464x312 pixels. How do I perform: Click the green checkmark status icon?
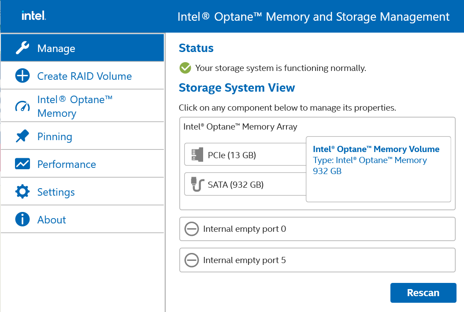point(185,68)
